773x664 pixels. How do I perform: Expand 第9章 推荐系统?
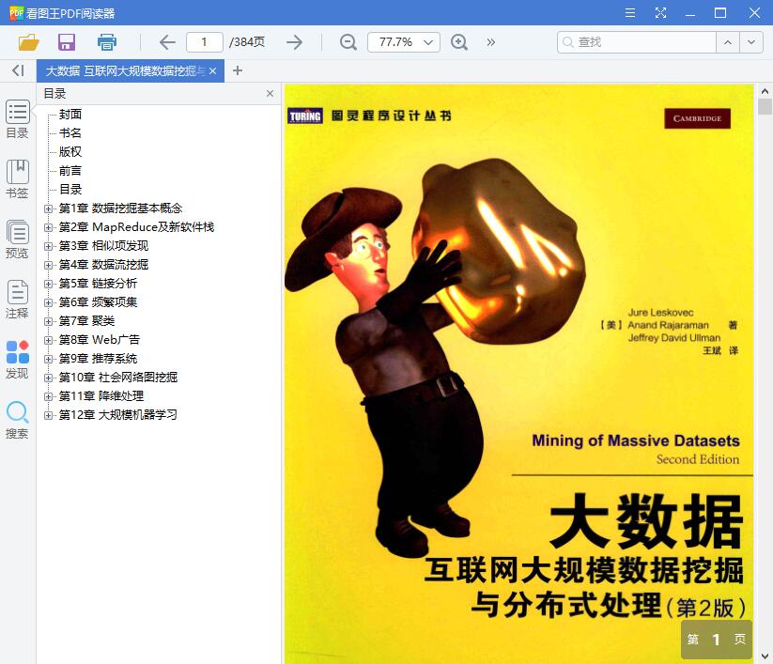pyautogui.click(x=48, y=359)
